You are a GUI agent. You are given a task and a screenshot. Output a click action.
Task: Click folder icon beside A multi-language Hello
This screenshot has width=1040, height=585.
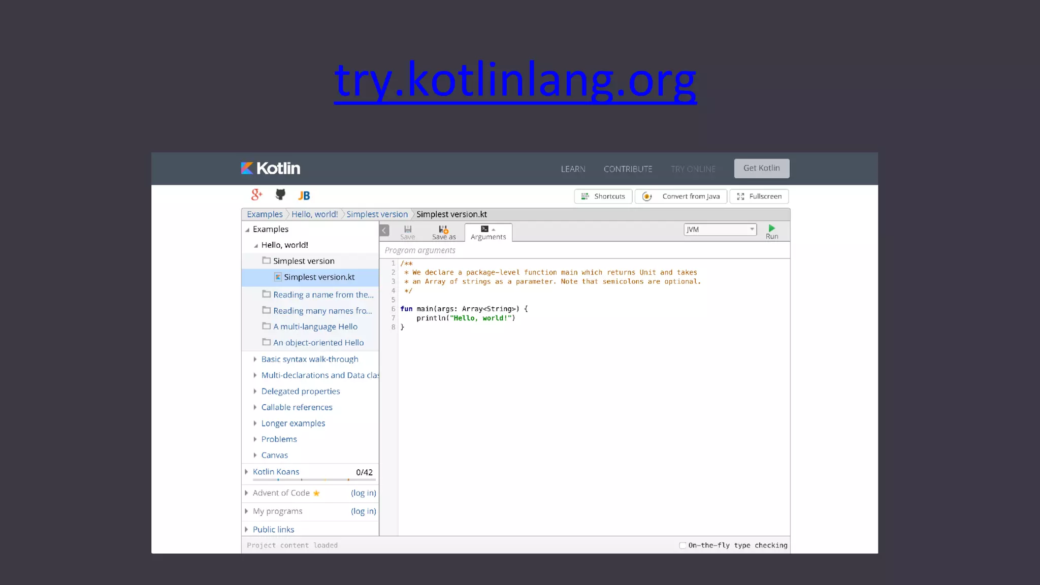pyautogui.click(x=266, y=326)
